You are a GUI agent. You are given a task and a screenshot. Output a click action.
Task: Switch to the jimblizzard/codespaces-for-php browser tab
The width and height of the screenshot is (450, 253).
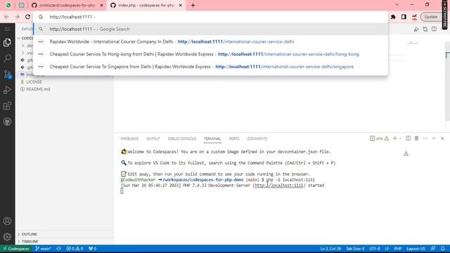[67, 6]
